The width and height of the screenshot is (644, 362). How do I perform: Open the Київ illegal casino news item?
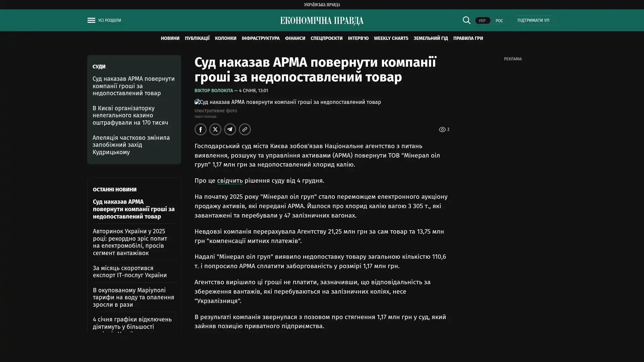pyautogui.click(x=130, y=115)
